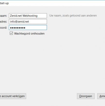The image size is (105, 106).
Task: Place cursor on Zenid.net in name field
Action: [x=16, y=16]
